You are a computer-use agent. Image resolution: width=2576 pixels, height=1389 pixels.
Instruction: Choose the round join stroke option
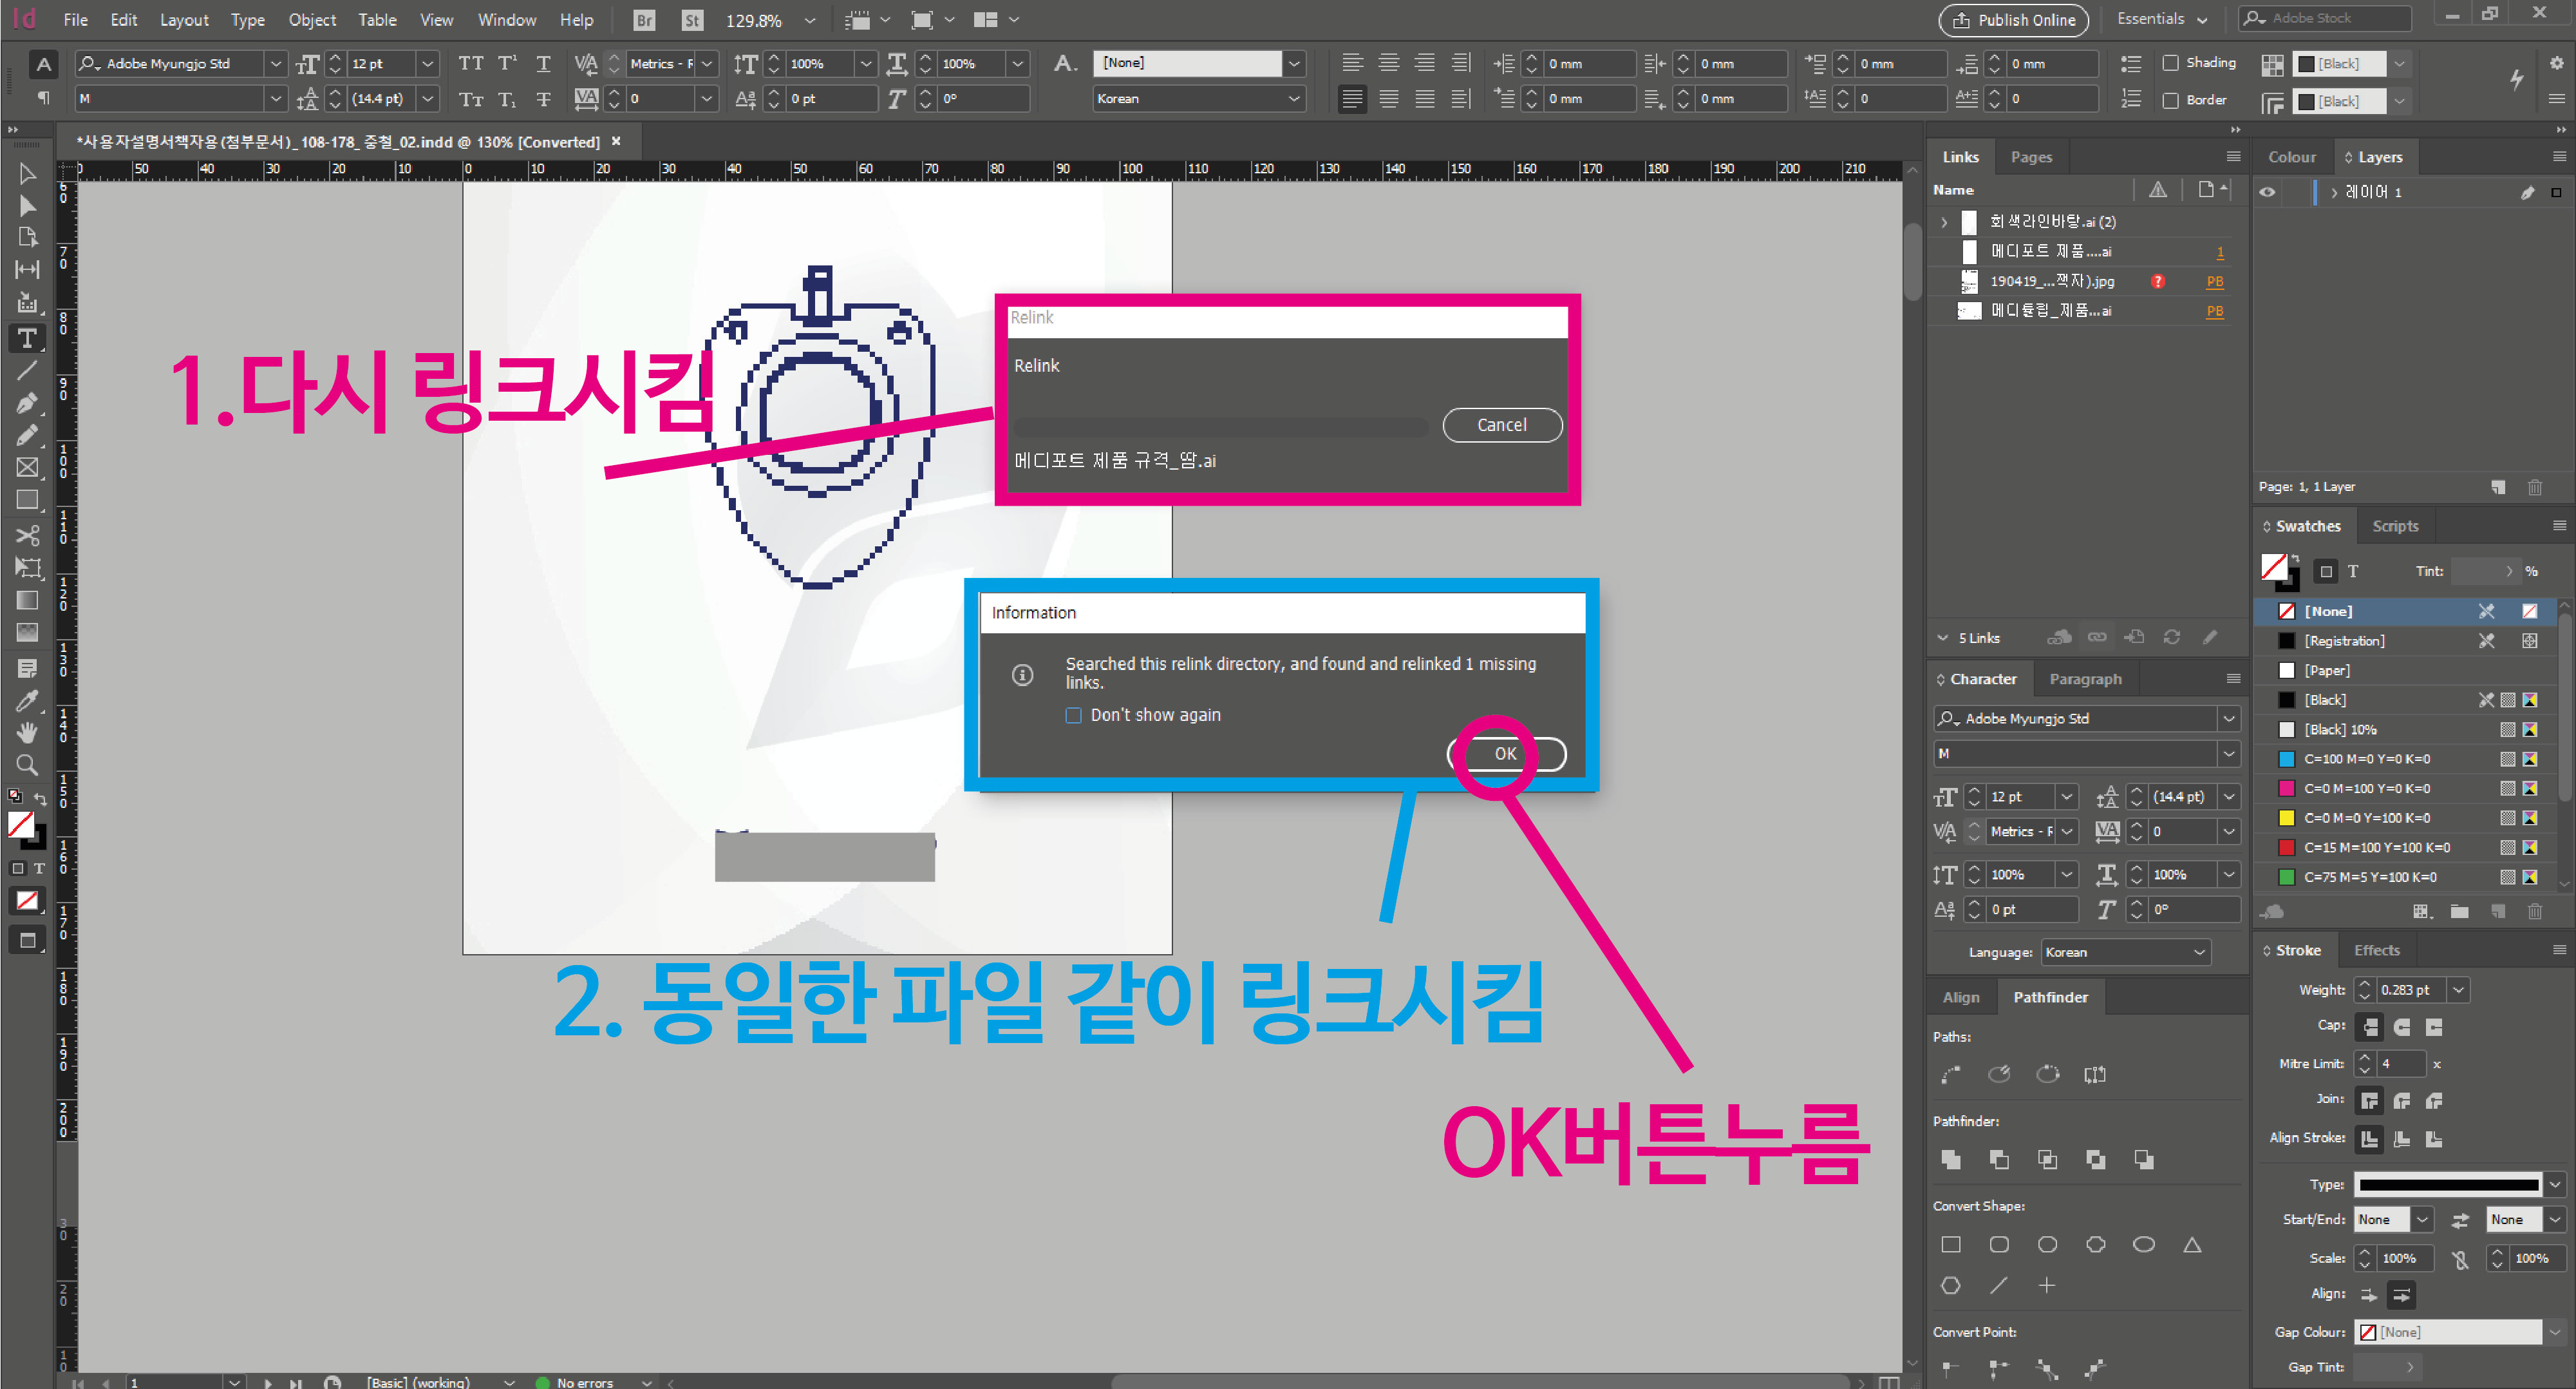[x=2402, y=1102]
